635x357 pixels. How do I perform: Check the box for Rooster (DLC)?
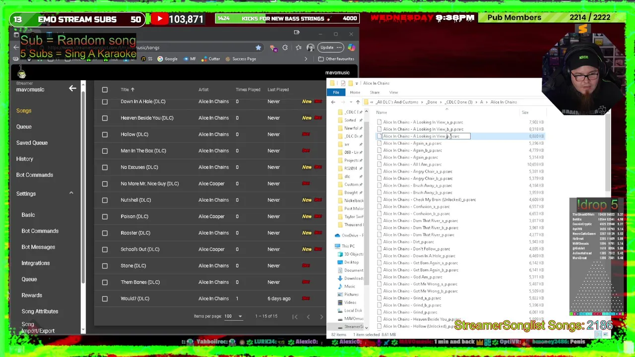point(105,233)
